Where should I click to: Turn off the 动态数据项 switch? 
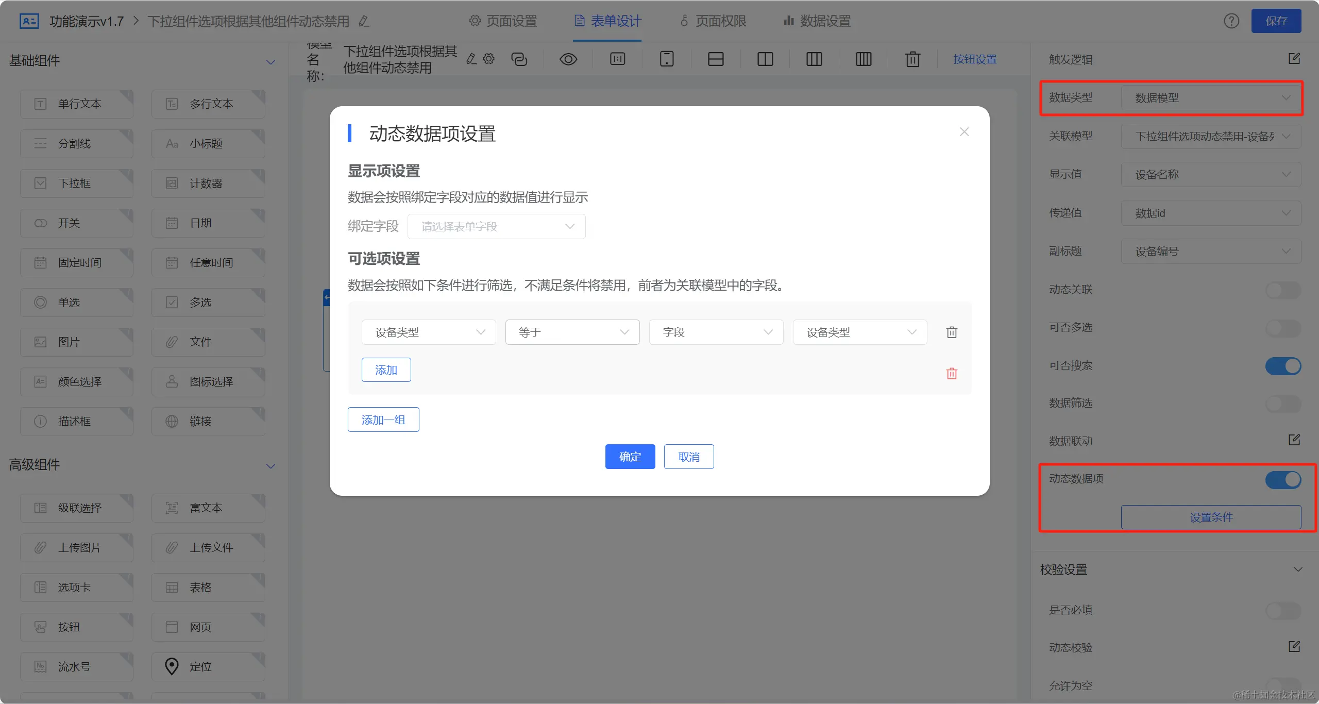pyautogui.click(x=1283, y=480)
